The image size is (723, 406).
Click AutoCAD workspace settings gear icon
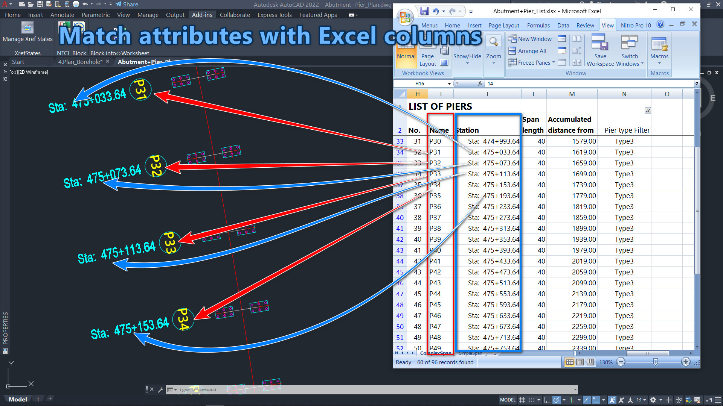click(653, 400)
